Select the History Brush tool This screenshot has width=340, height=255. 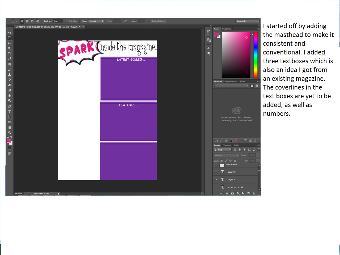(10, 80)
